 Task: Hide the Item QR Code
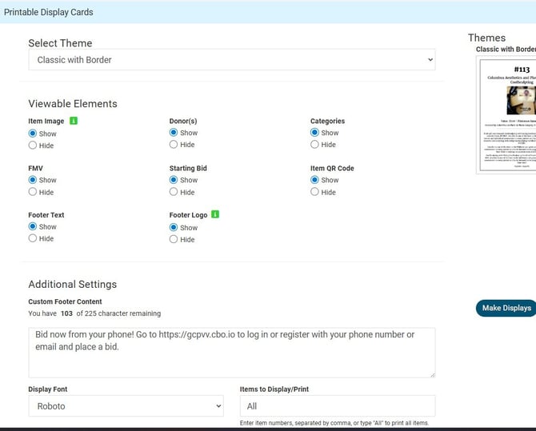[x=315, y=192]
